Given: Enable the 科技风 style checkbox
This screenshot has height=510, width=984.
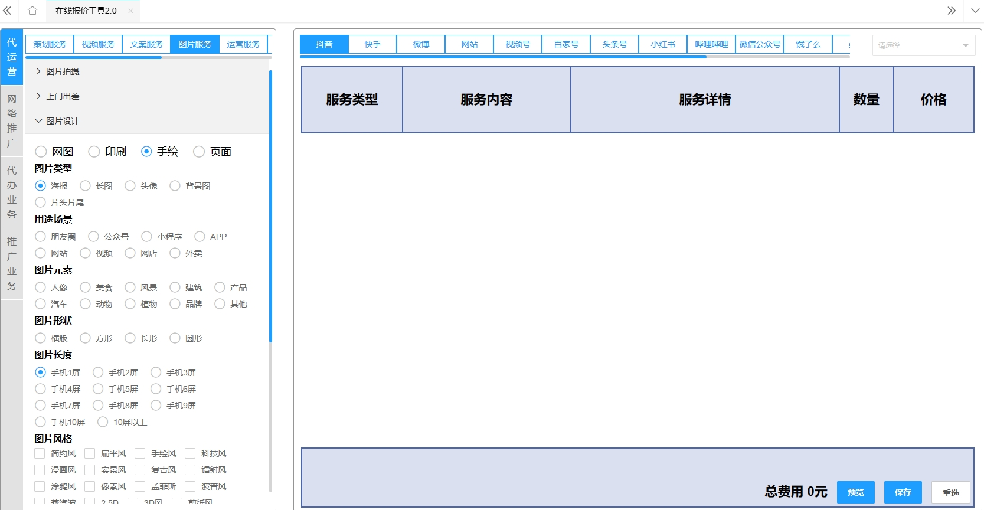Looking at the screenshot, I should tap(190, 453).
